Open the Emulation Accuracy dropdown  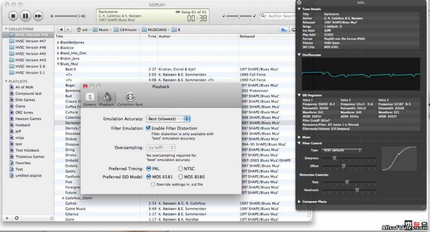click(168, 119)
